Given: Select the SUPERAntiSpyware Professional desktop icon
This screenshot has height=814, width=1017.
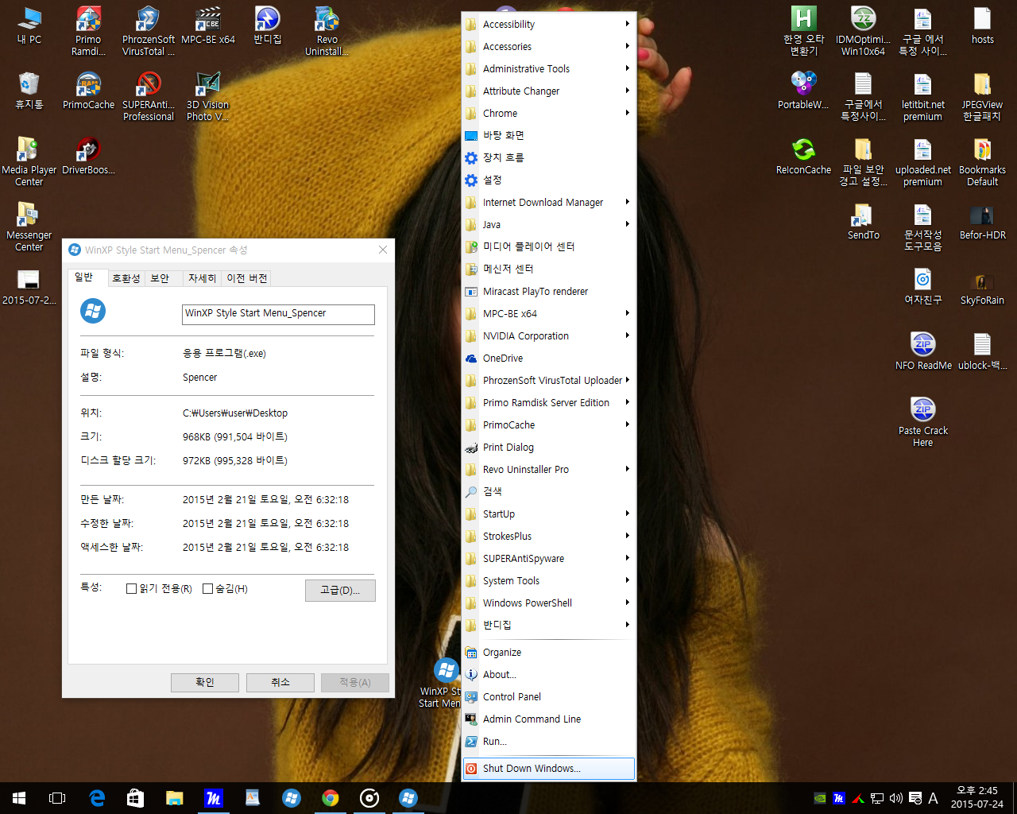Looking at the screenshot, I should click(x=149, y=96).
